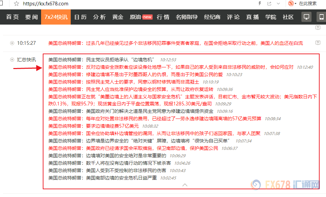Image resolution: width=326 pixels, height=197 pixels.
Task: Click the timestamp 10:08:34
Action: [x=272, y=119]
